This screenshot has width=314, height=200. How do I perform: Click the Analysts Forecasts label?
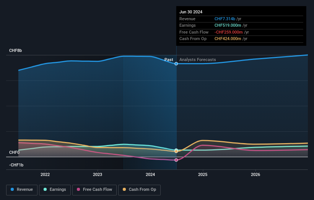click(197, 60)
